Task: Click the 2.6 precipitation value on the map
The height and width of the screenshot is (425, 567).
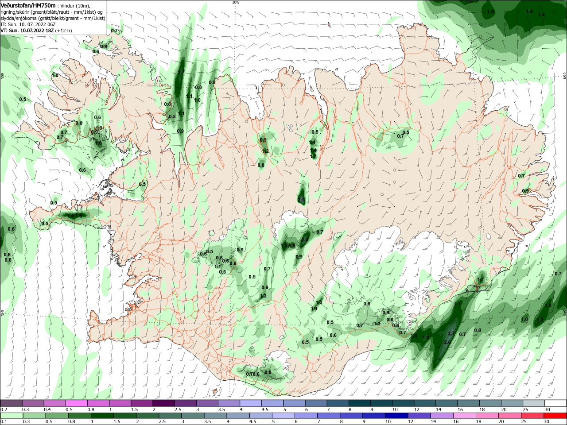Action: pos(447,342)
